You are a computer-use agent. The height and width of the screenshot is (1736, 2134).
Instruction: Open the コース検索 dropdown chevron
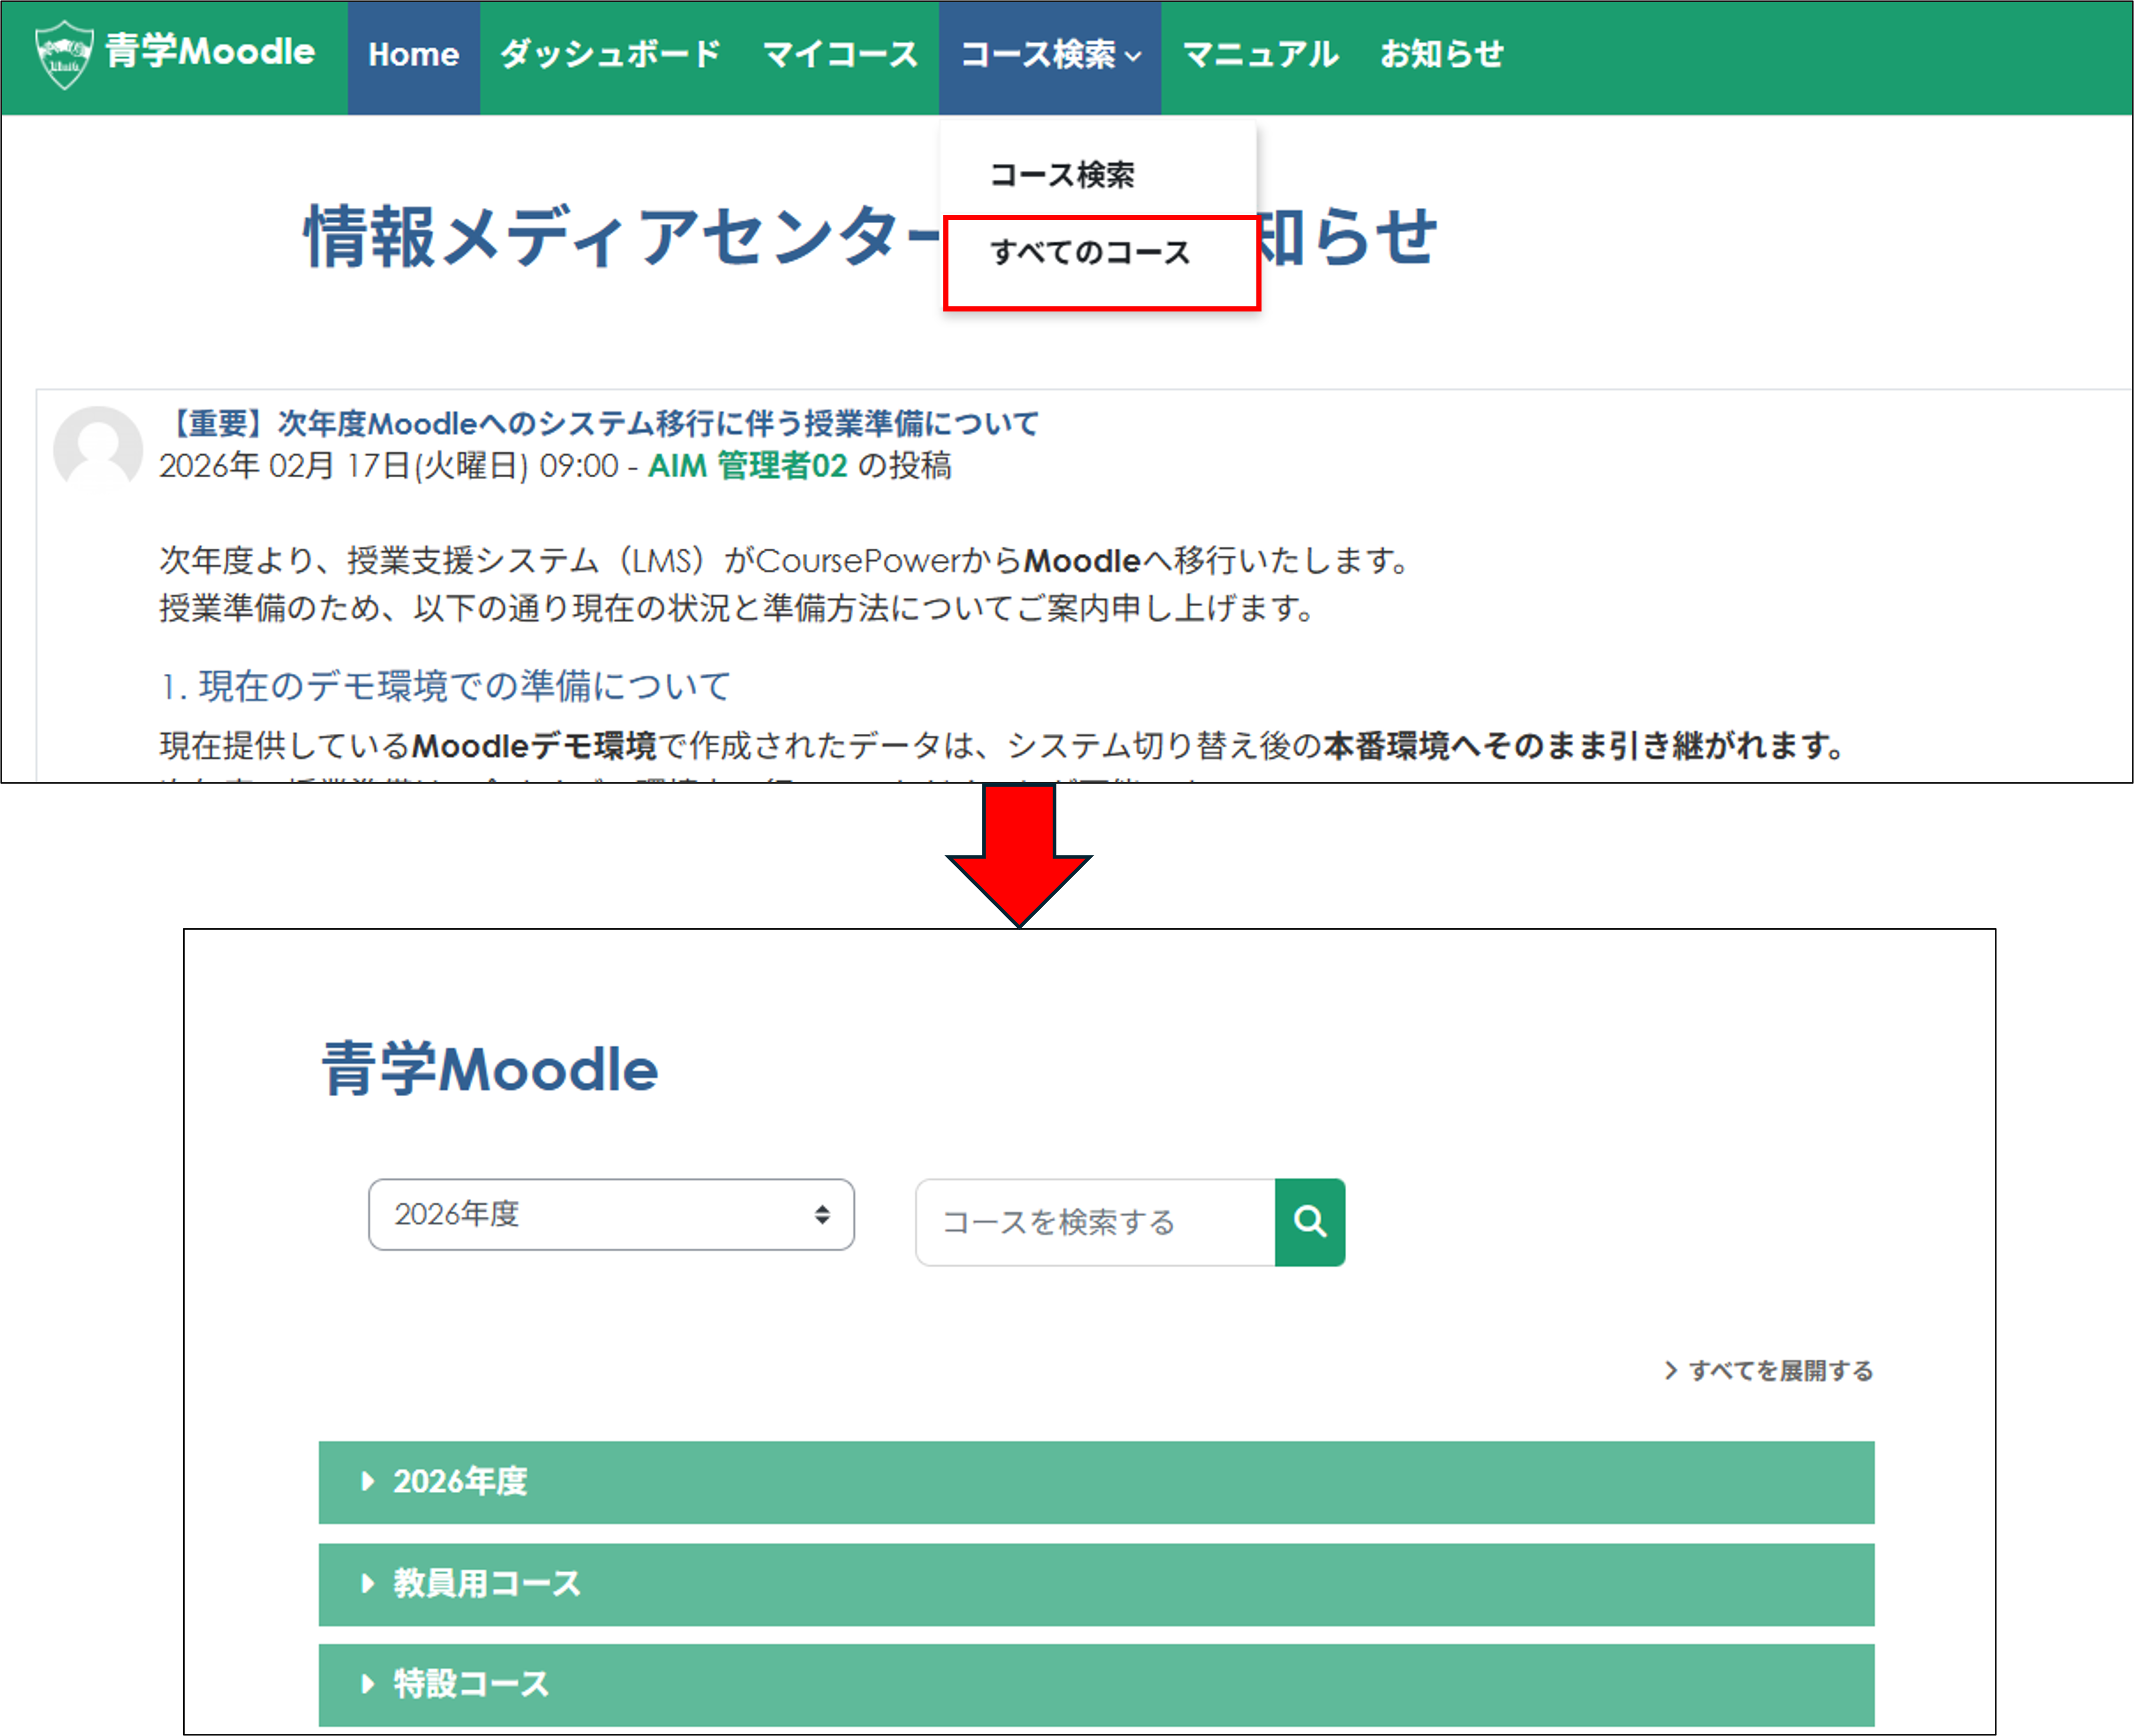[1133, 57]
